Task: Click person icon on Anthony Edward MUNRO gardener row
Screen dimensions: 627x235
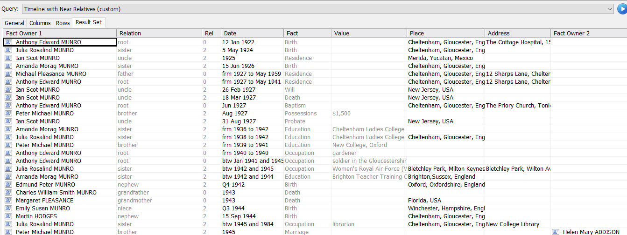Action: click(x=8, y=153)
